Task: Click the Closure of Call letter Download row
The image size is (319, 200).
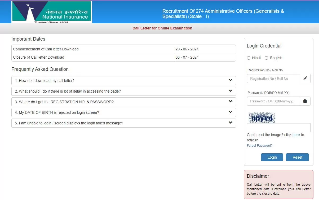Action: [123, 57]
